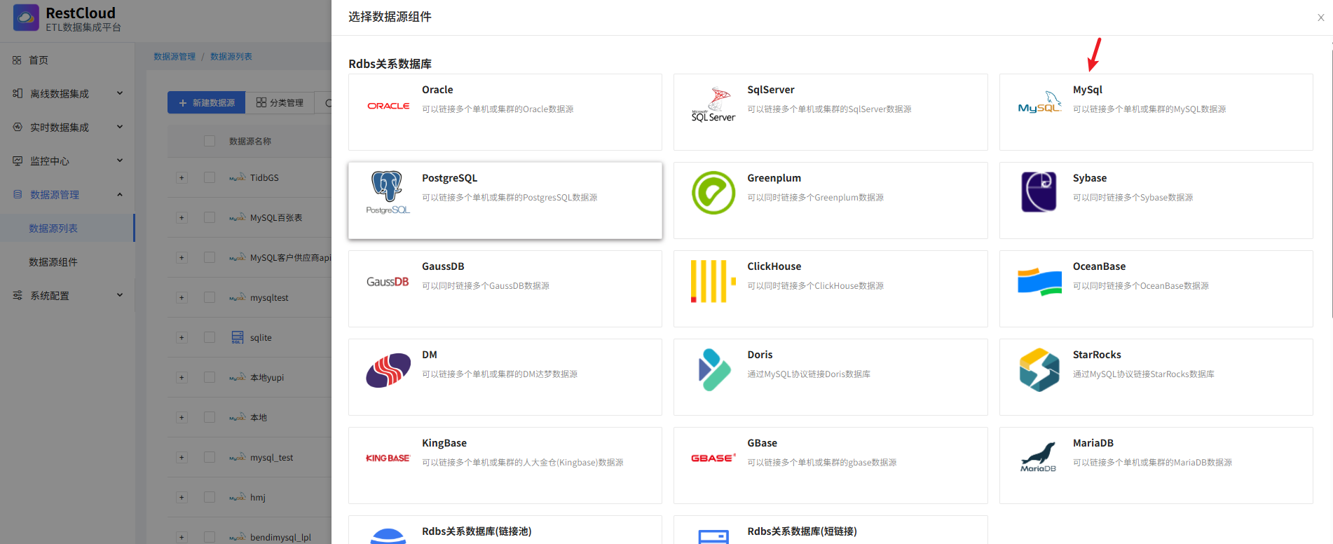Expand the 本地yupi row
Viewport: 1333px width, 544px height.
[182, 377]
